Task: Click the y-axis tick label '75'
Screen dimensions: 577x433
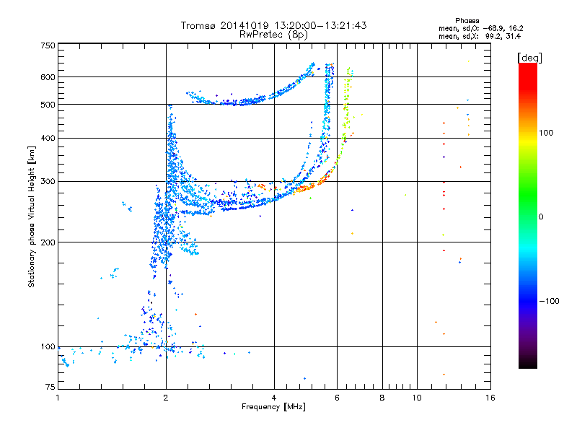Action: [x=50, y=387]
